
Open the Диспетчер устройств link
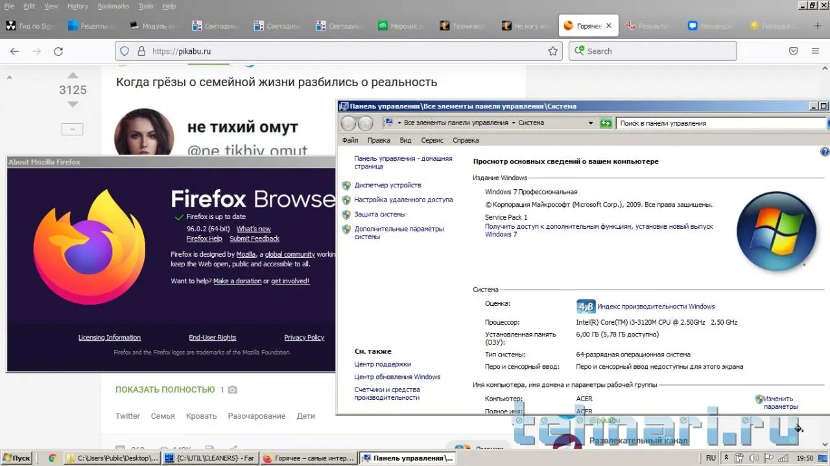(x=388, y=185)
